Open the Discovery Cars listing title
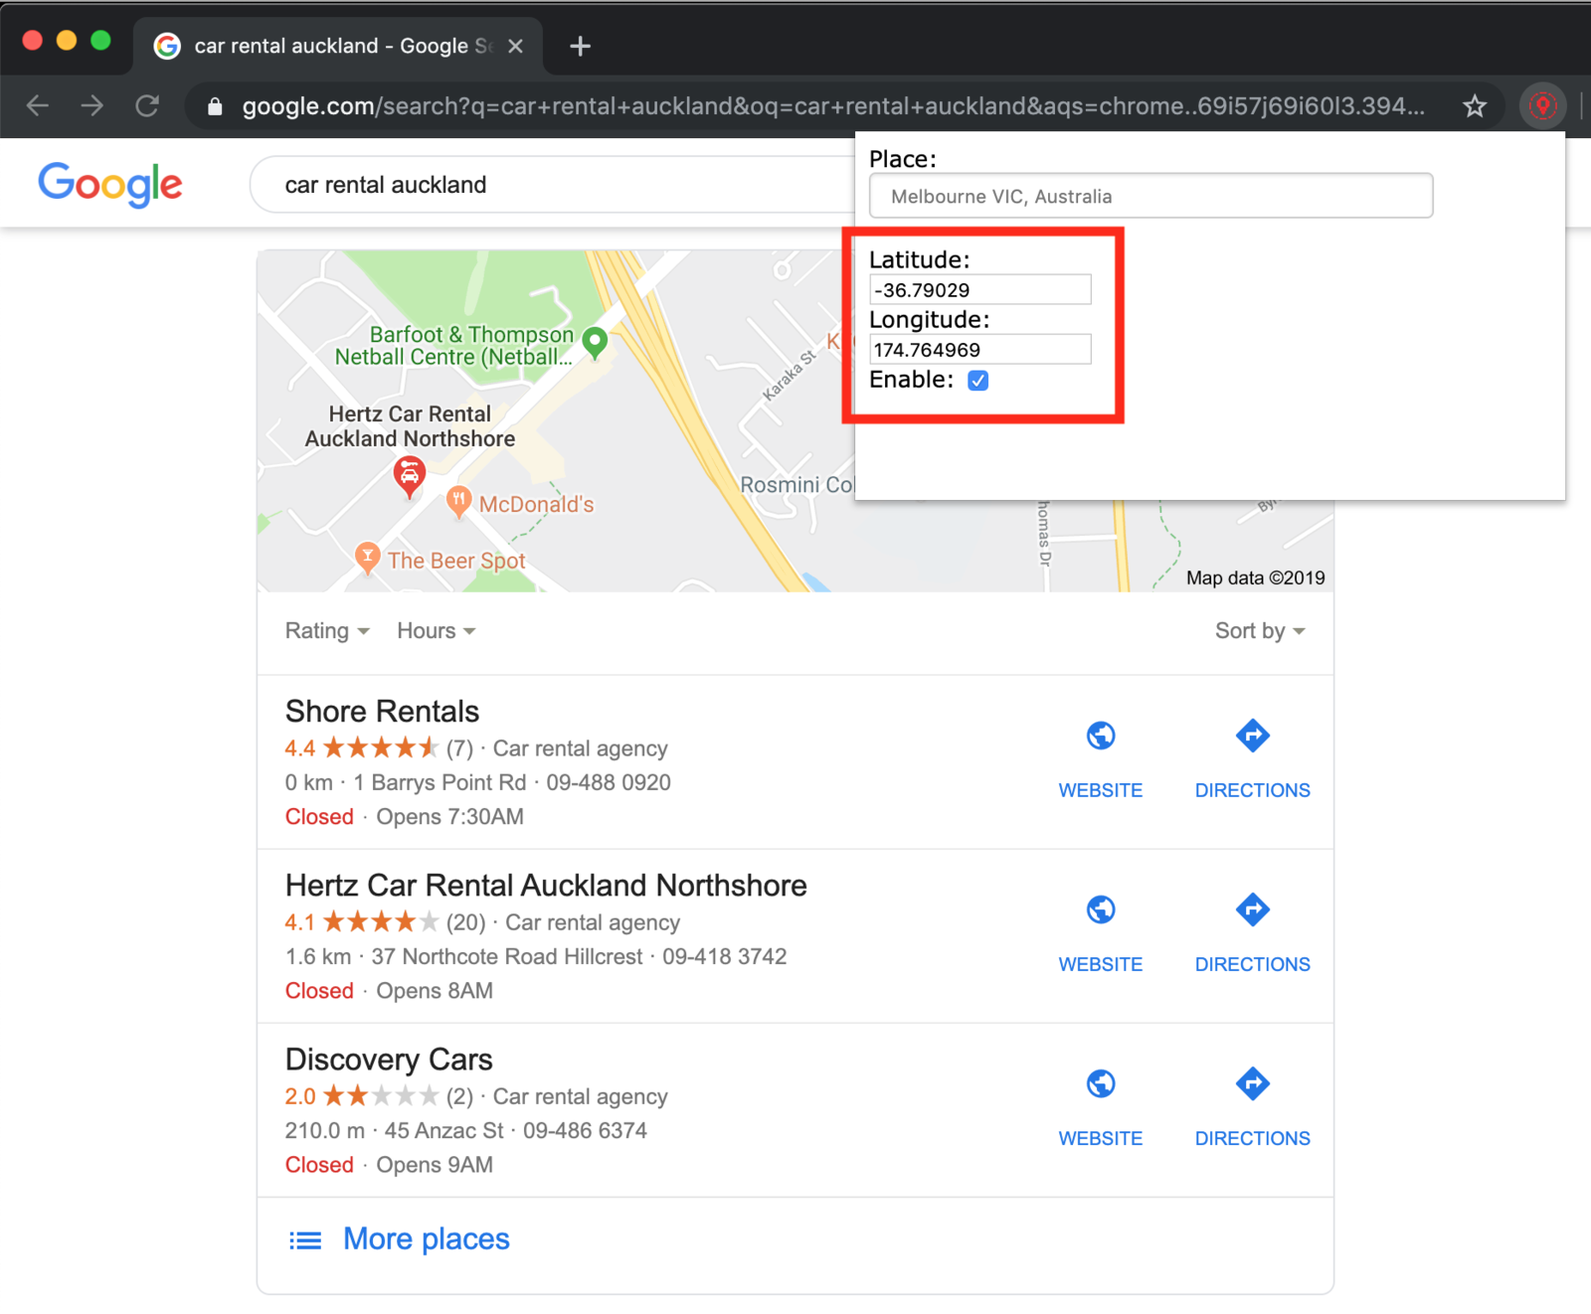Image resolution: width=1591 pixels, height=1314 pixels. coord(389,1060)
